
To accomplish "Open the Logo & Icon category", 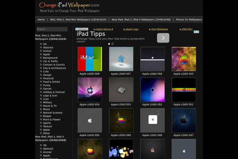I will (50, 95).
